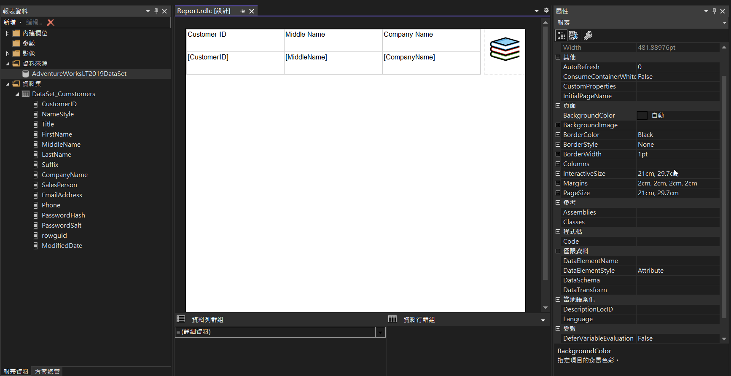731x376 pixels.
Task: Select the Report.rdlc [設計] tab
Action: pos(204,11)
